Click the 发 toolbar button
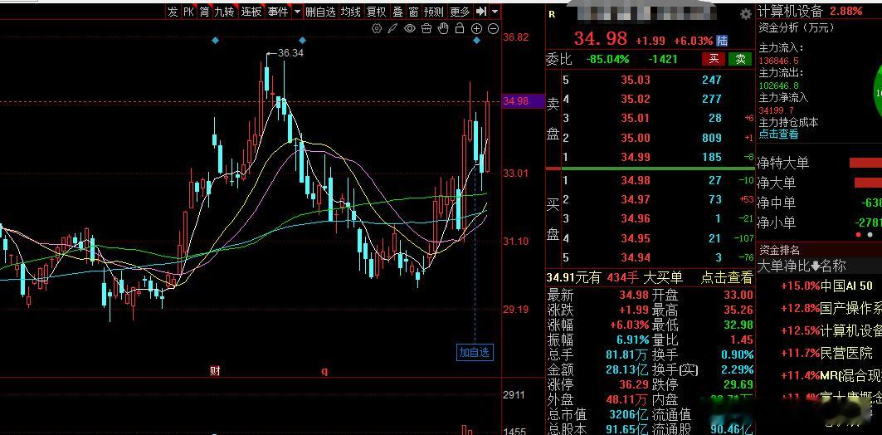This screenshot has width=882, height=435. (x=173, y=12)
